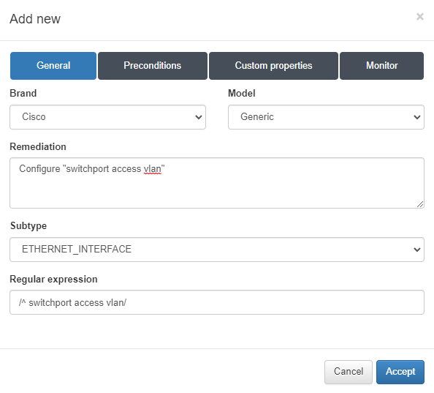This screenshot has width=434, height=393.
Task: Click the Accept button
Action: tap(400, 372)
